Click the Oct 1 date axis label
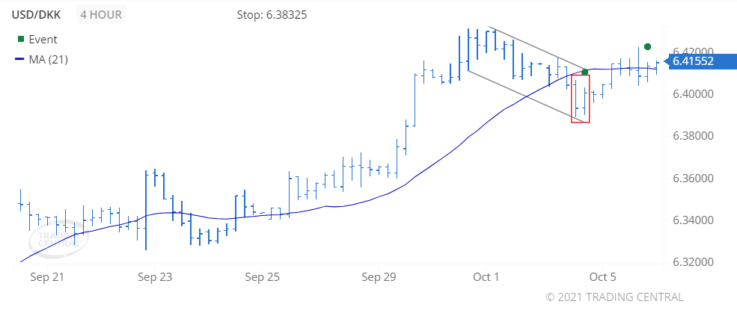This screenshot has height=310, width=737. (486, 276)
